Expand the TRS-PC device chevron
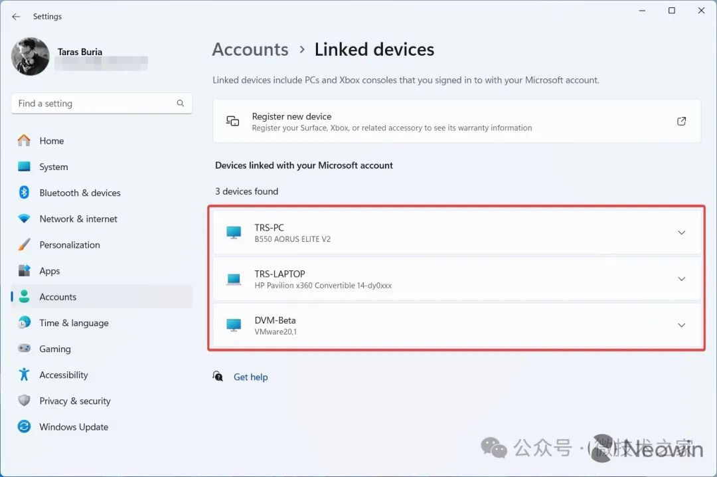Viewport: 717px width, 477px height. [x=681, y=233]
